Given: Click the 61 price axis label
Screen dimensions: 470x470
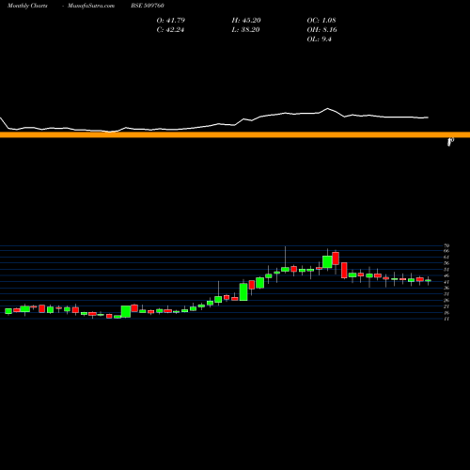Looking at the screenshot, I should [x=446, y=258].
